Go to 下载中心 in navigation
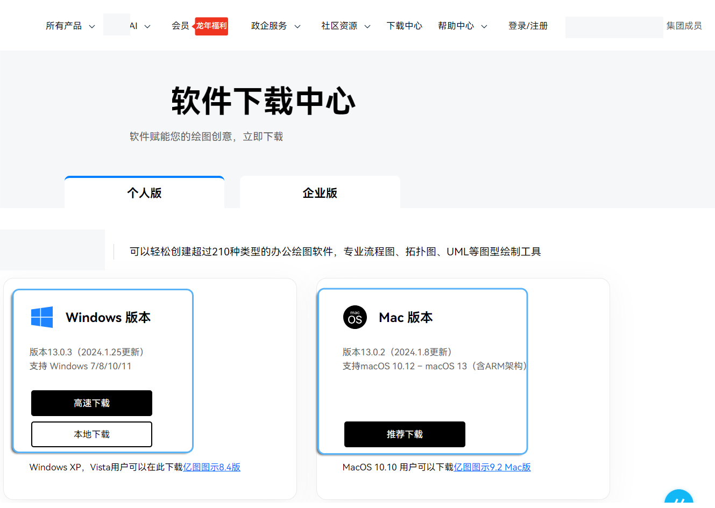Screen dimensions: 715x508 click(x=405, y=26)
